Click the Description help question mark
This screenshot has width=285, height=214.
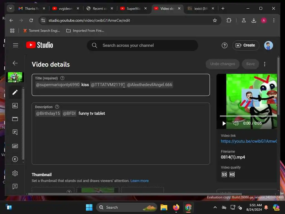pos(57,107)
